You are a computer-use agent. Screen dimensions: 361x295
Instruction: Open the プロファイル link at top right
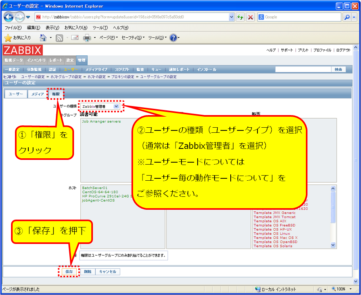click(x=322, y=50)
